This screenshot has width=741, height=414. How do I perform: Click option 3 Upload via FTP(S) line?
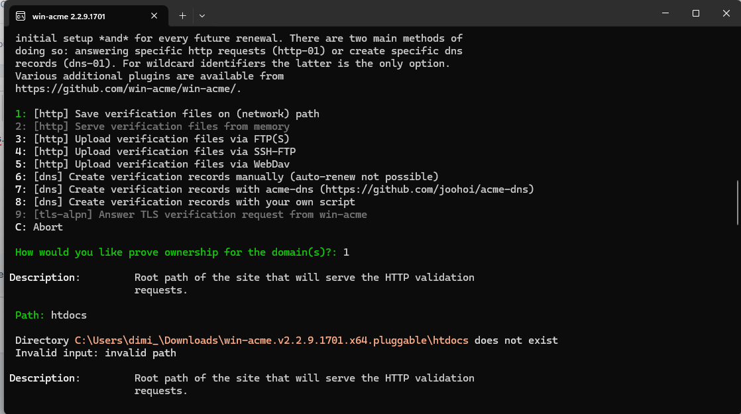152,139
